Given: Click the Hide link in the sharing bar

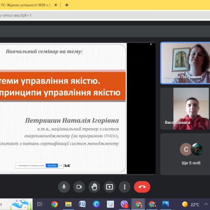Looking at the screenshot, I should pyautogui.click(x=61, y=166).
